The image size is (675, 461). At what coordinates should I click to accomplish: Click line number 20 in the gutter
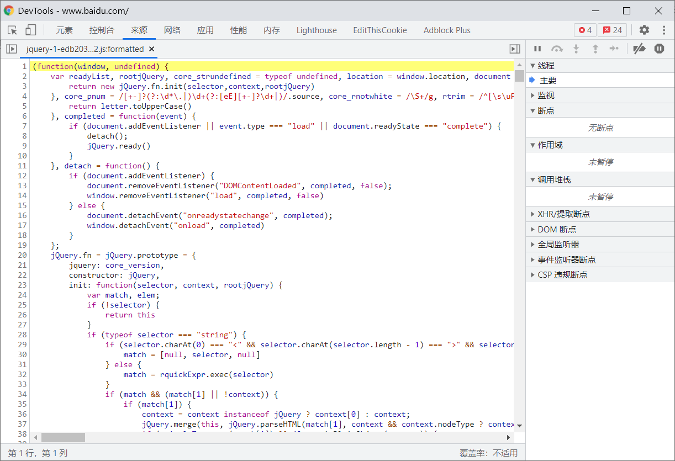[22, 255]
